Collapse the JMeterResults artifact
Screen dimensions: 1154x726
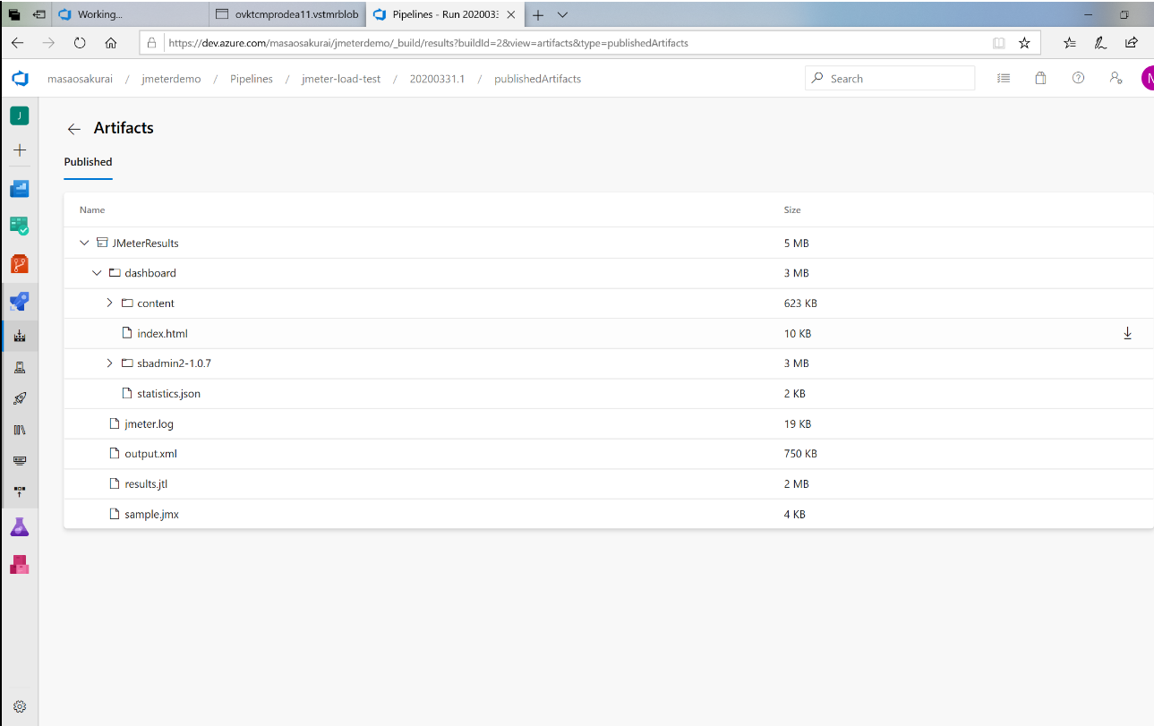[84, 243]
